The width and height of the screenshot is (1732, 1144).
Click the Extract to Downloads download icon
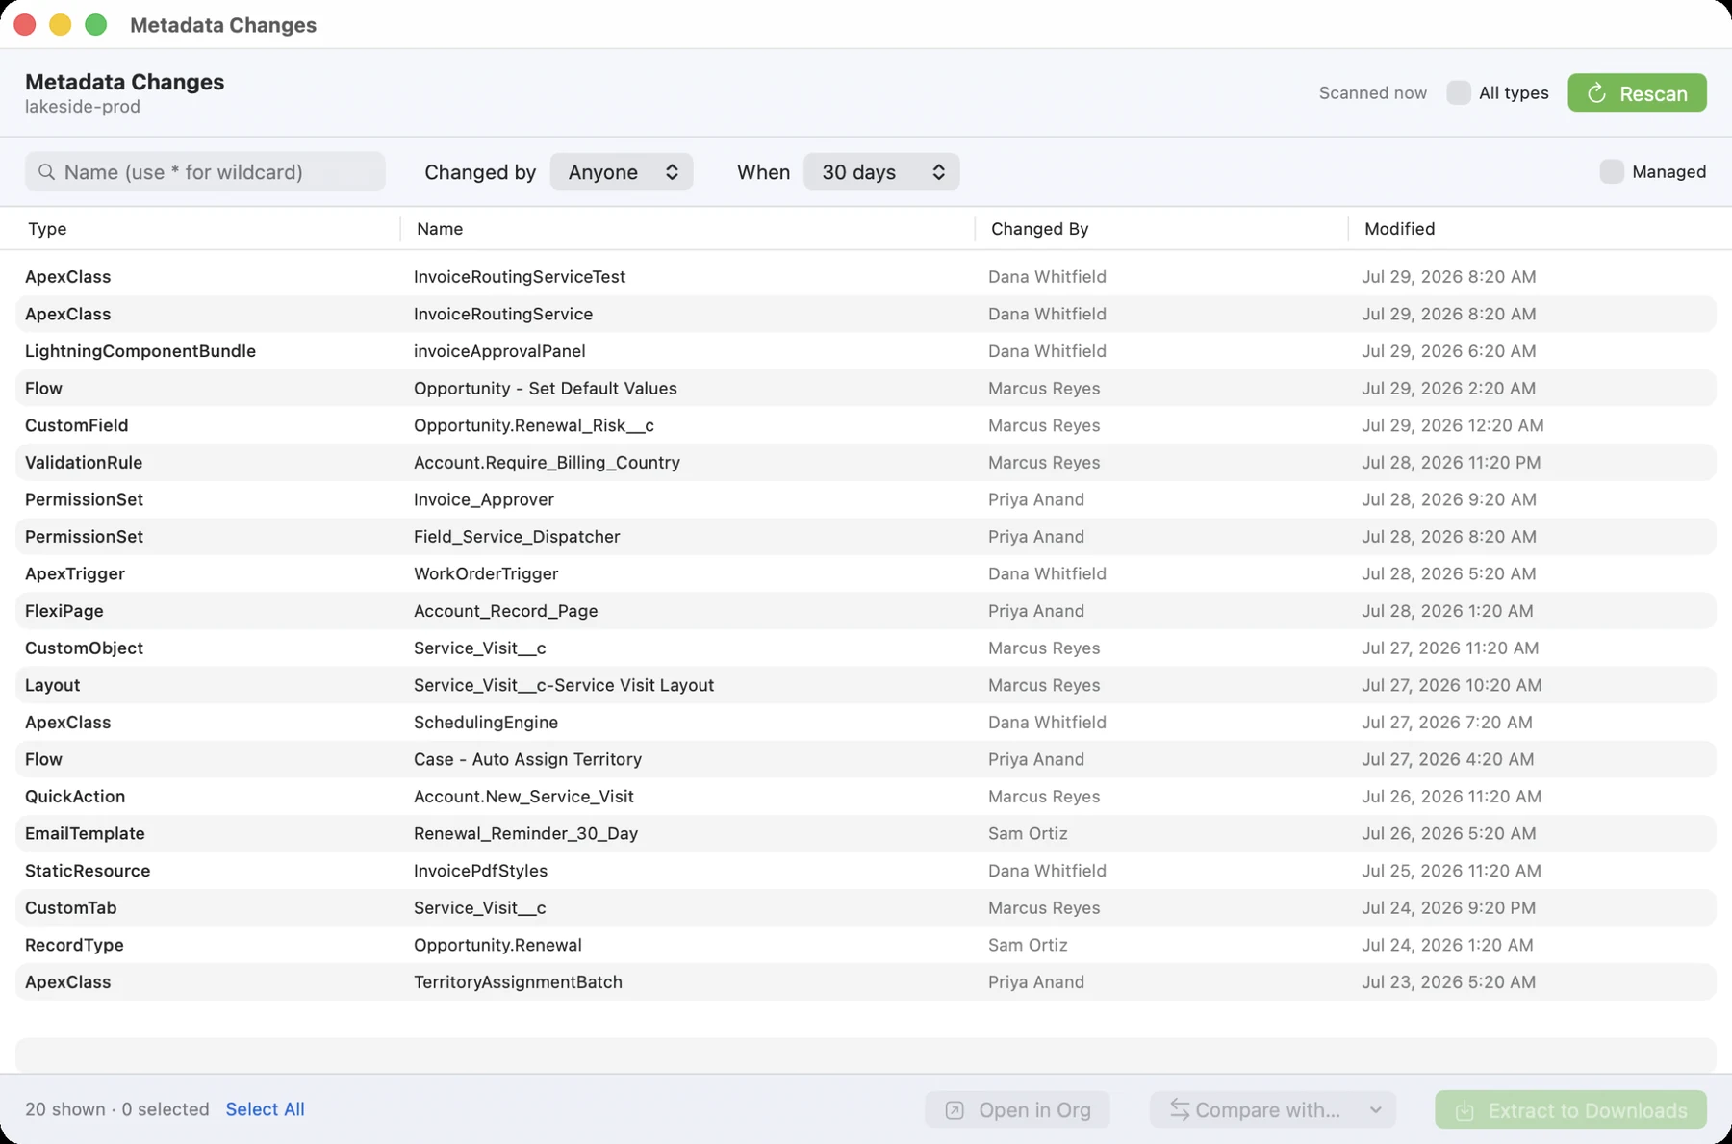tap(1465, 1110)
